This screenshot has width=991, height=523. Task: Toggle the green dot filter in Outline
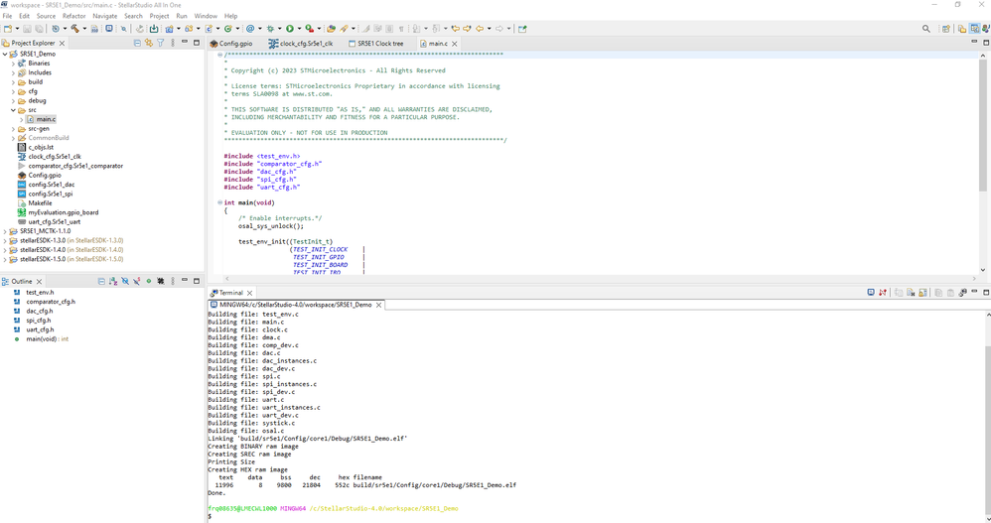pyautogui.click(x=149, y=281)
